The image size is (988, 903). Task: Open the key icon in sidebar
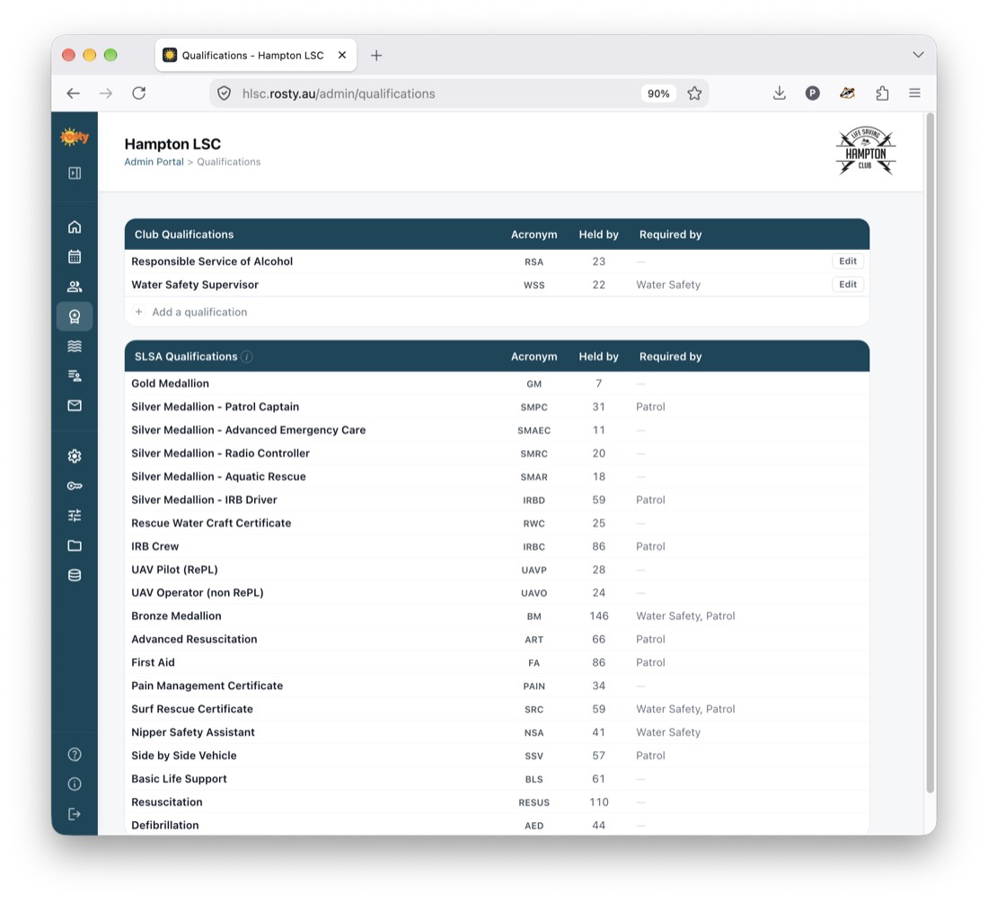click(75, 486)
